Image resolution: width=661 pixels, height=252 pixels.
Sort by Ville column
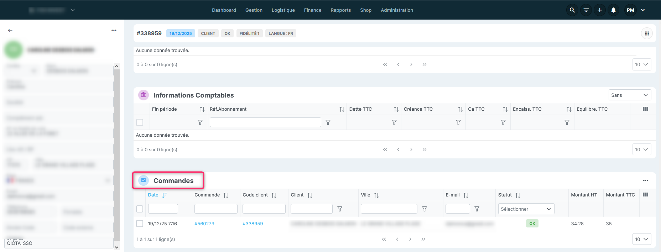[376, 195]
